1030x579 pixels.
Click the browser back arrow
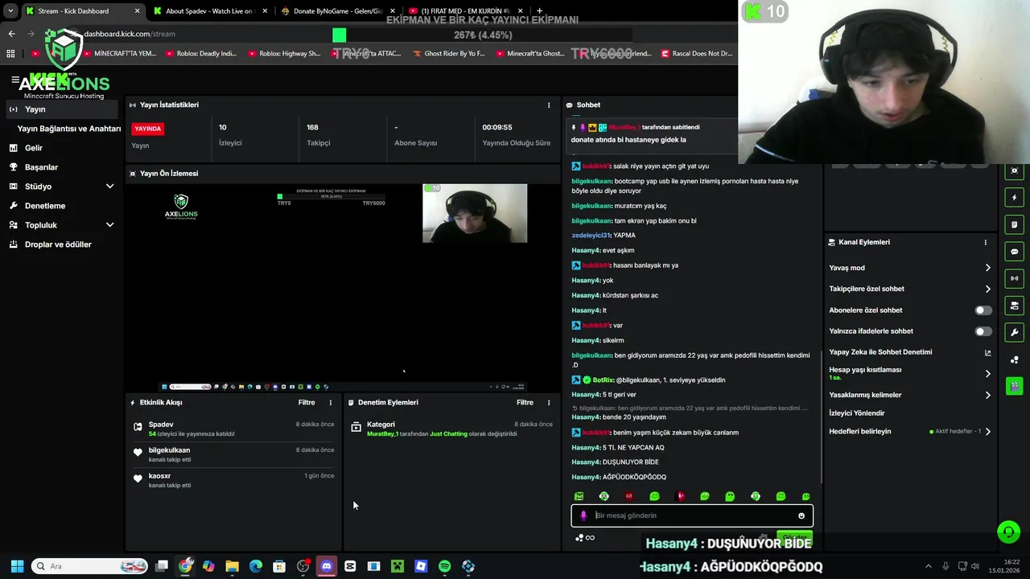tap(11, 34)
